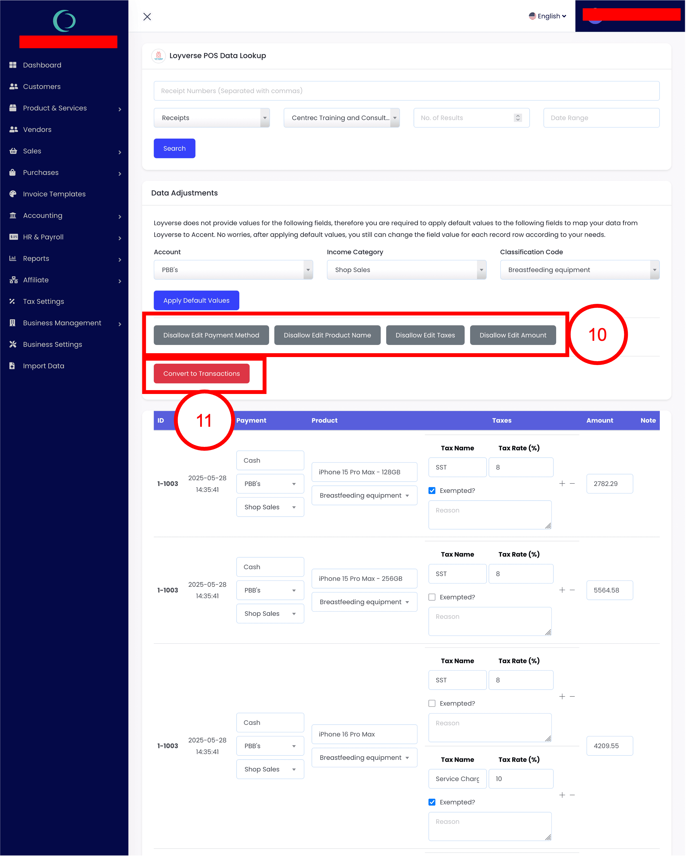Click the Apply Default Values button
The width and height of the screenshot is (686, 856).
point(196,301)
